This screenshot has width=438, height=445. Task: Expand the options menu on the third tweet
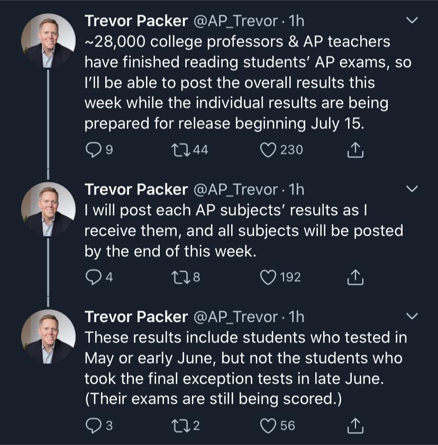[411, 315]
